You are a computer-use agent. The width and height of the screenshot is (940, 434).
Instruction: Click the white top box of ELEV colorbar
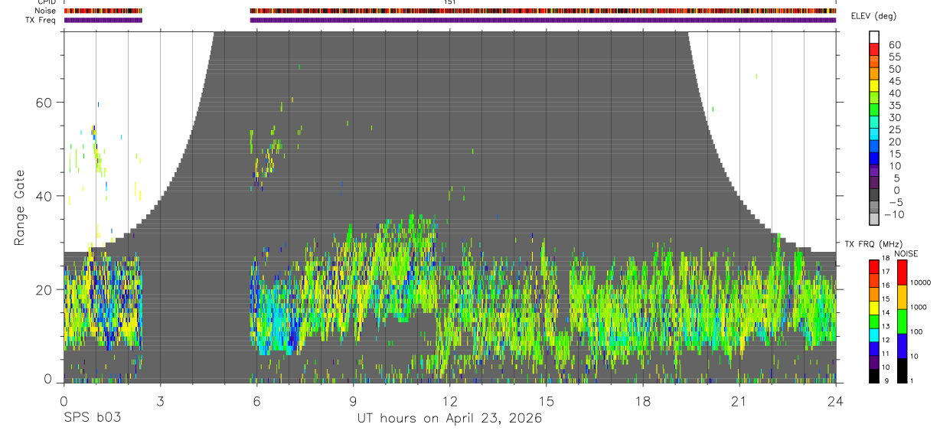(x=875, y=37)
